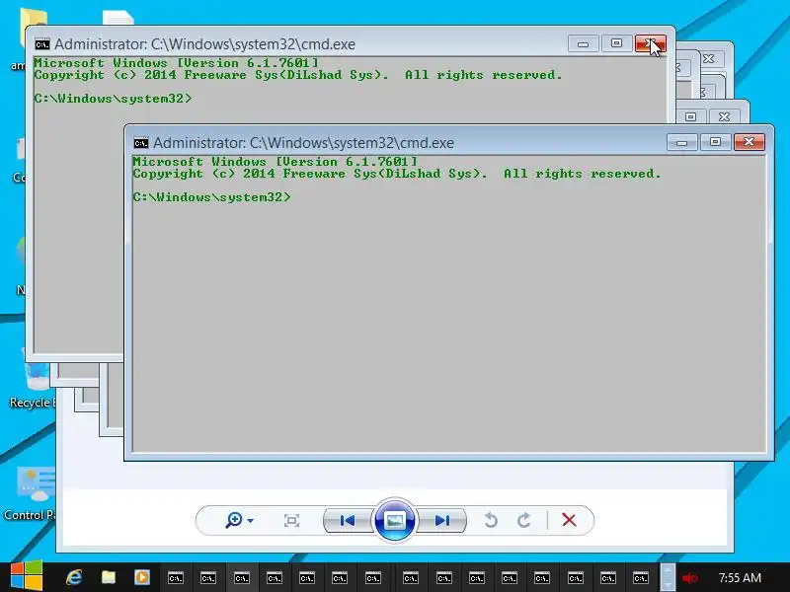Click the Microsoft Windows version line in back cmd window

(176, 63)
